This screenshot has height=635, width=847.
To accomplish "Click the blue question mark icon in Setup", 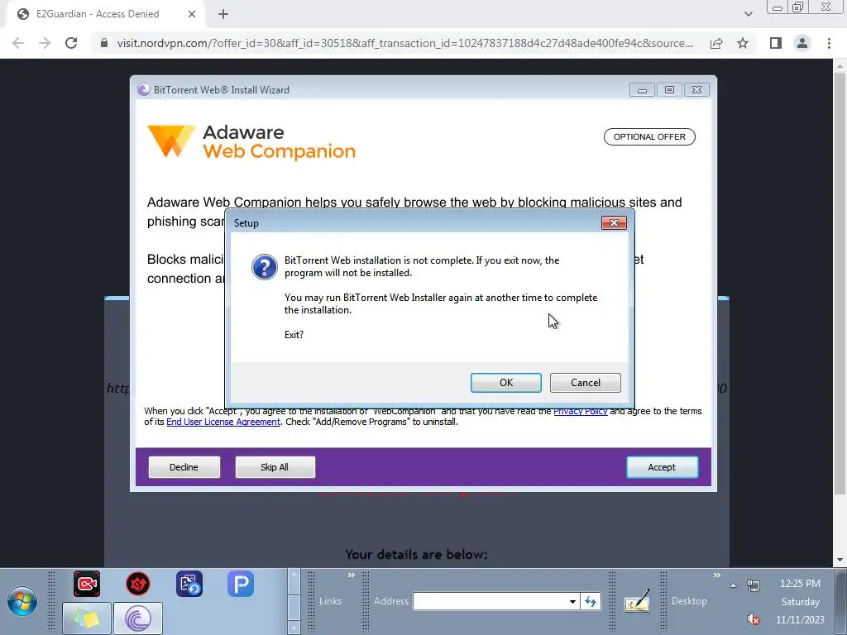I will pyautogui.click(x=264, y=267).
